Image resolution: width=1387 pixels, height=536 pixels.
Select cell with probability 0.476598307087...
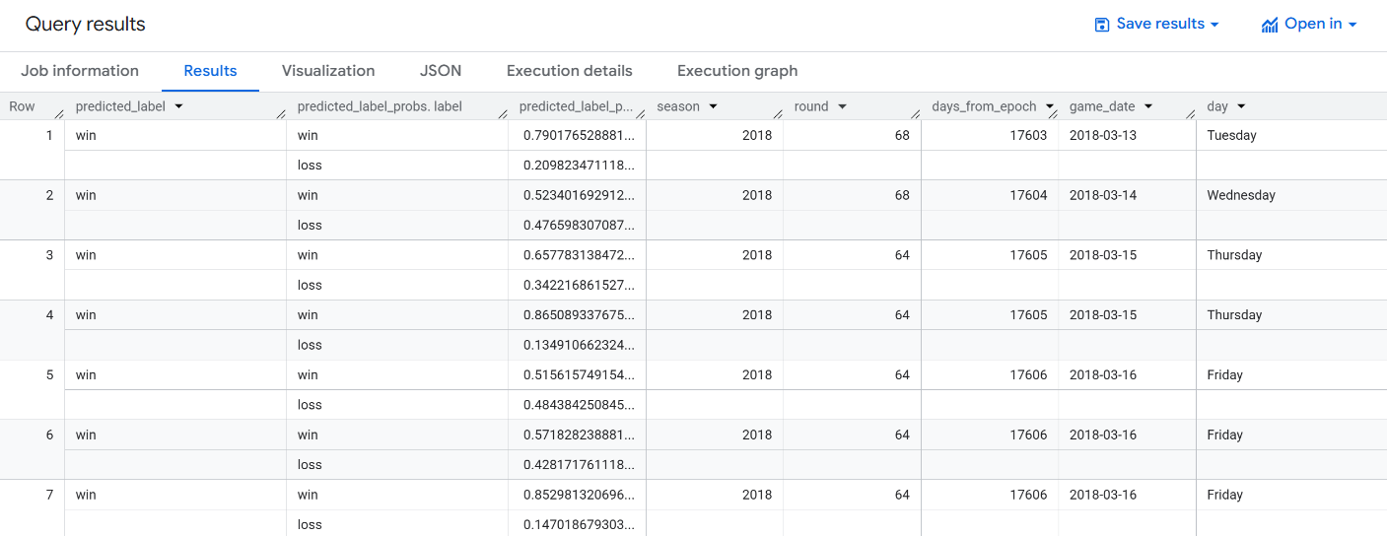click(x=577, y=225)
